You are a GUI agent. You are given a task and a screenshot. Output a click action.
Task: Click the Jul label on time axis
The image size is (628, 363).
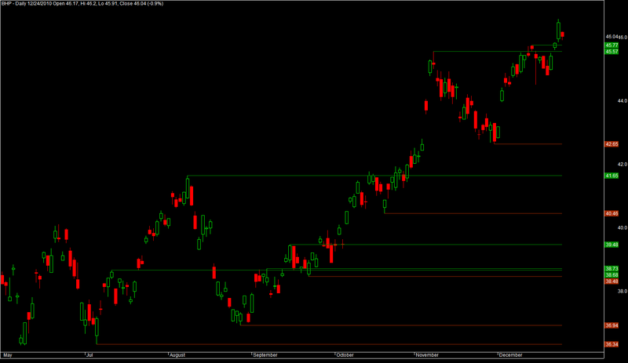point(89,355)
